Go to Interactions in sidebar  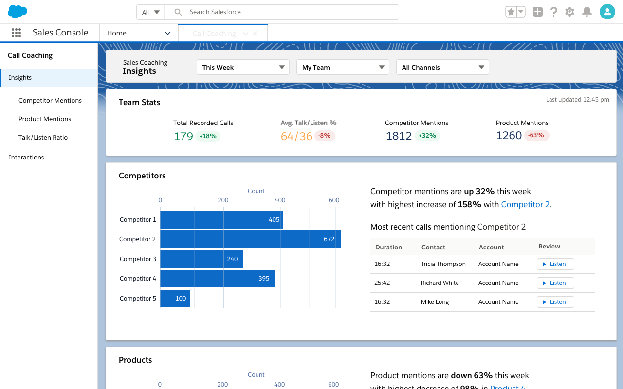click(26, 157)
